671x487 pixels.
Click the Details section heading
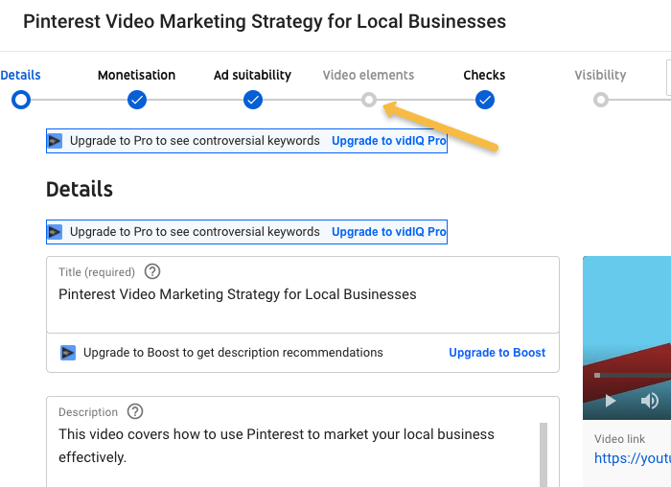(80, 189)
